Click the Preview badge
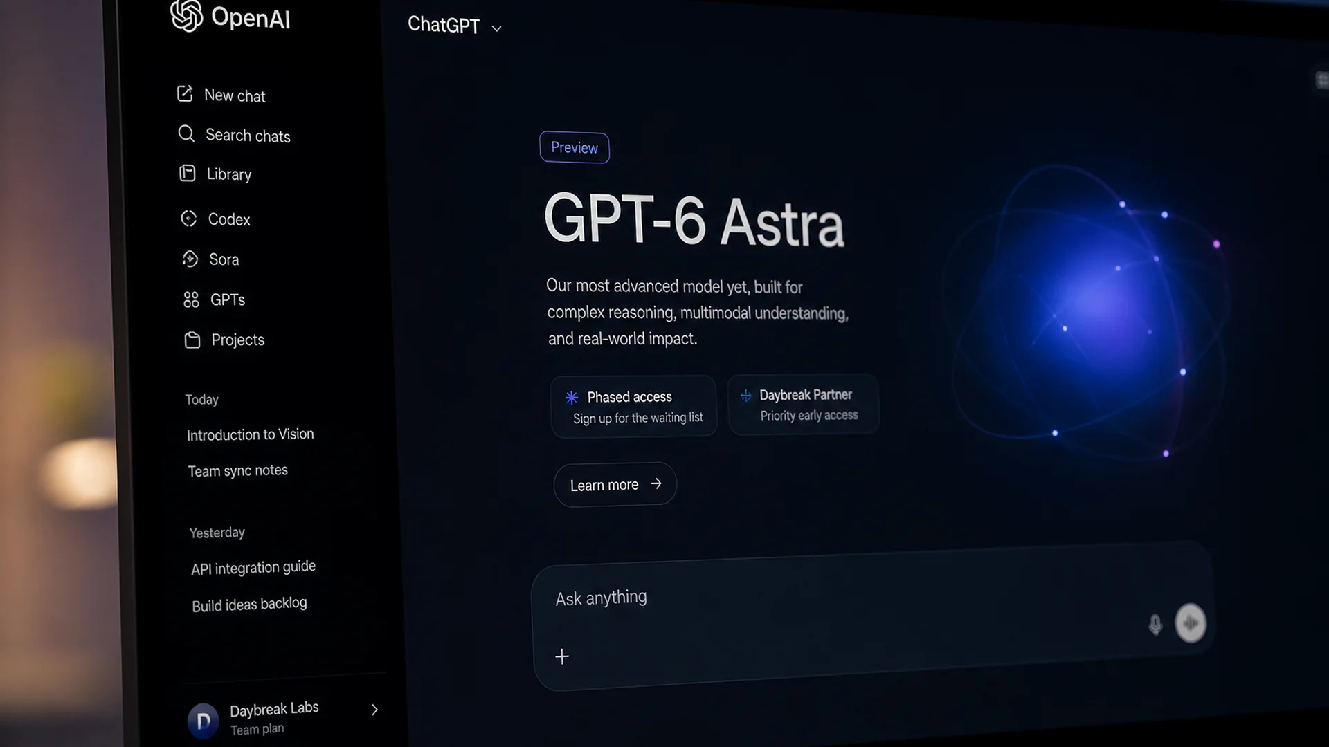The image size is (1329, 747). [575, 147]
